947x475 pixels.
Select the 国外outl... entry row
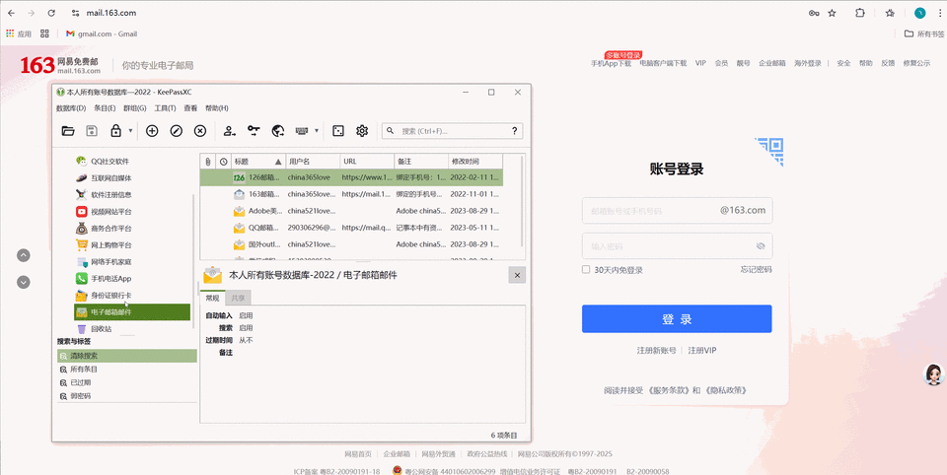(351, 244)
